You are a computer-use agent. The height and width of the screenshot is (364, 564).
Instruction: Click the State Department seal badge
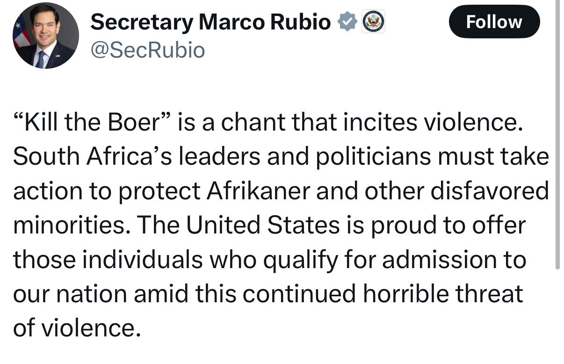point(374,22)
